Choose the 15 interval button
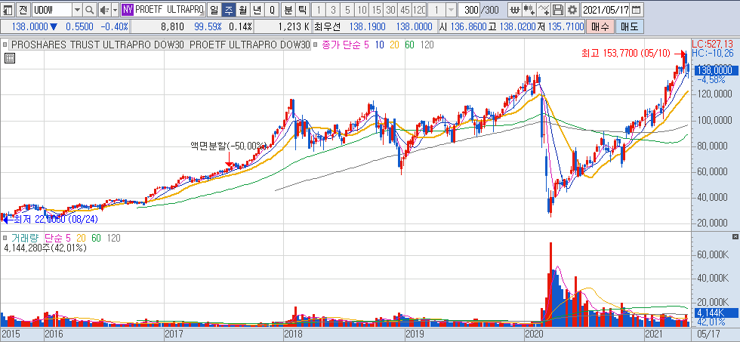This screenshot has height=342, width=740. click(376, 9)
